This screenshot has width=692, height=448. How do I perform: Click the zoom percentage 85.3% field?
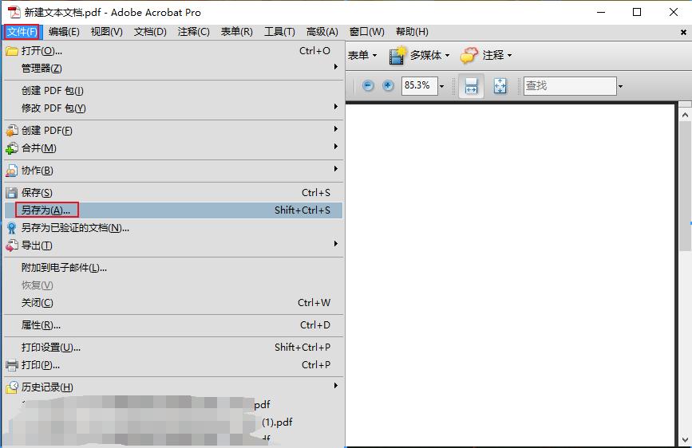pyautogui.click(x=419, y=86)
